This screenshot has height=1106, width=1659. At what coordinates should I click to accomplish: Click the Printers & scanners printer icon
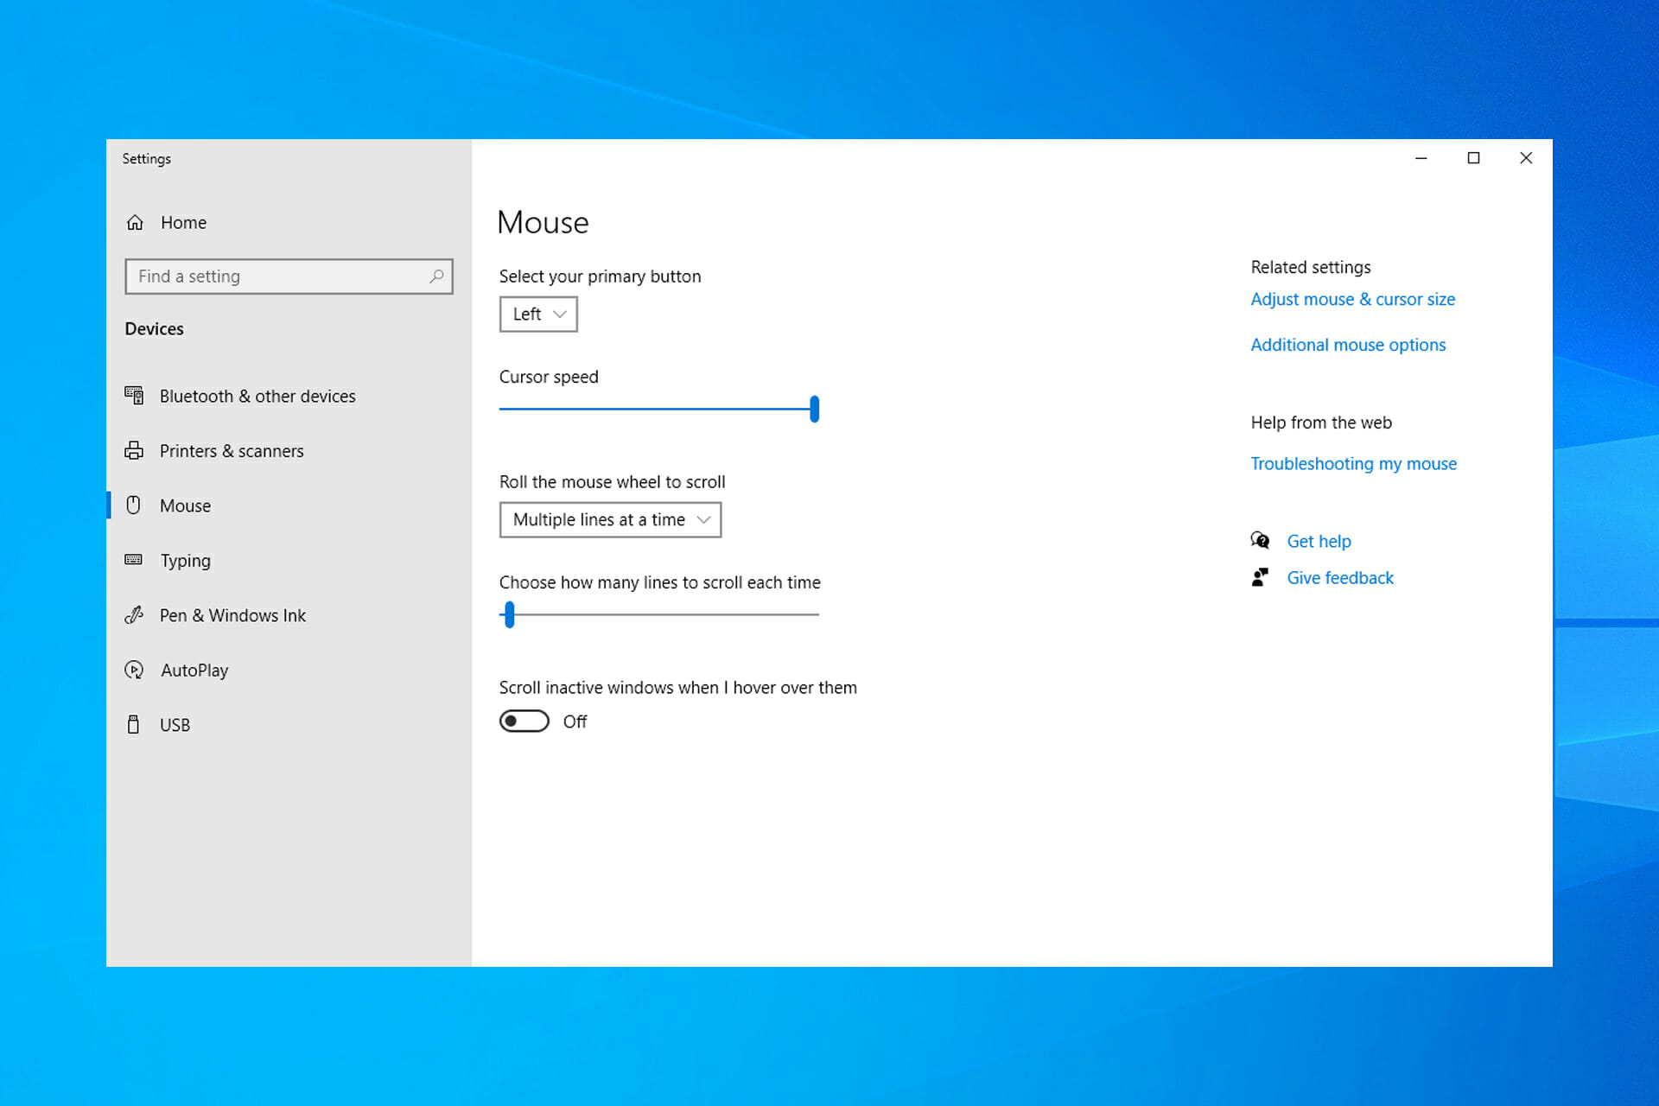134,451
